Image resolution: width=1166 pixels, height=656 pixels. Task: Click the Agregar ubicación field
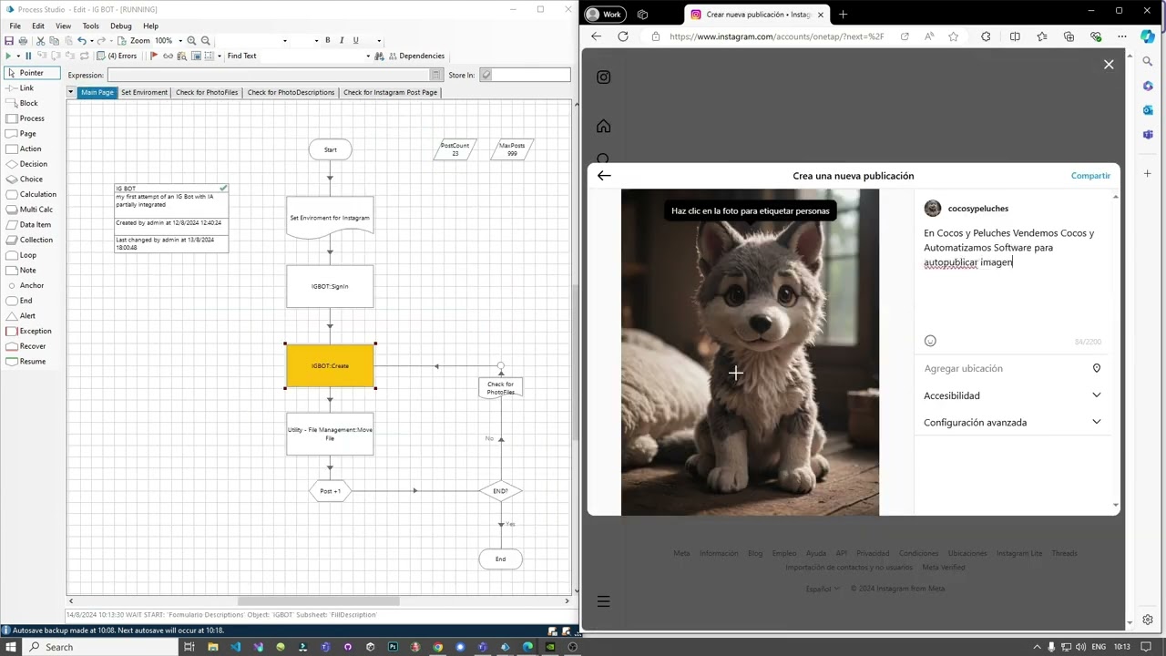(x=1012, y=368)
